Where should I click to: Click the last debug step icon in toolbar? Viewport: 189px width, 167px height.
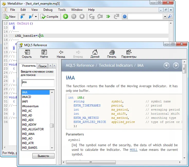[x=116, y=16]
